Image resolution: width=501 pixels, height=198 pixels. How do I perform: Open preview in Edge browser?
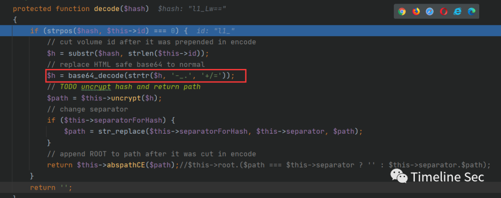coord(472,12)
